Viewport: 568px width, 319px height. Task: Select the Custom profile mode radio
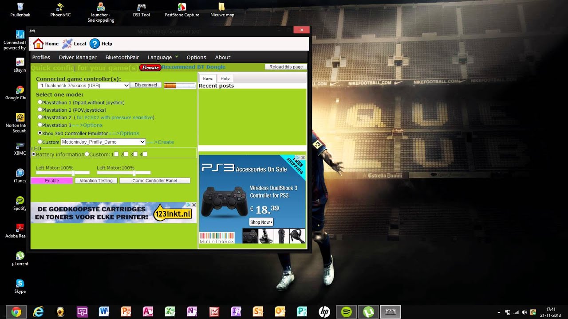pos(40,142)
